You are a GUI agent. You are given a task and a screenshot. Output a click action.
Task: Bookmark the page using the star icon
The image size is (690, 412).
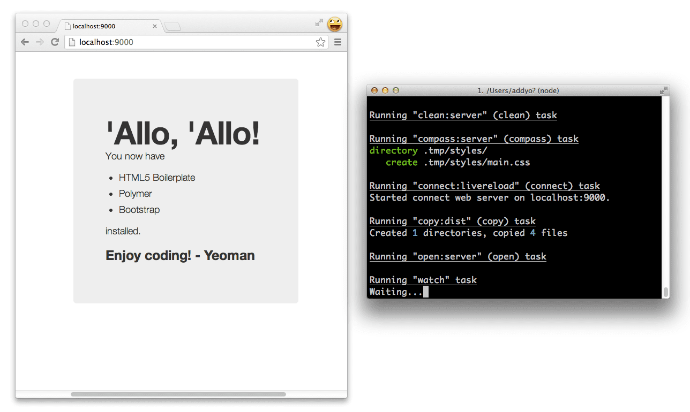(320, 42)
